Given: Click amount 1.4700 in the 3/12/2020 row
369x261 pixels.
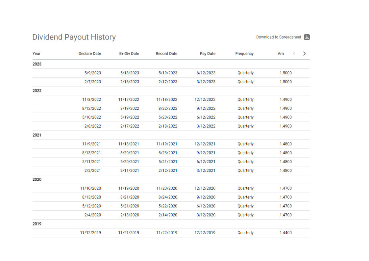Looking at the screenshot, I should [286, 215].
